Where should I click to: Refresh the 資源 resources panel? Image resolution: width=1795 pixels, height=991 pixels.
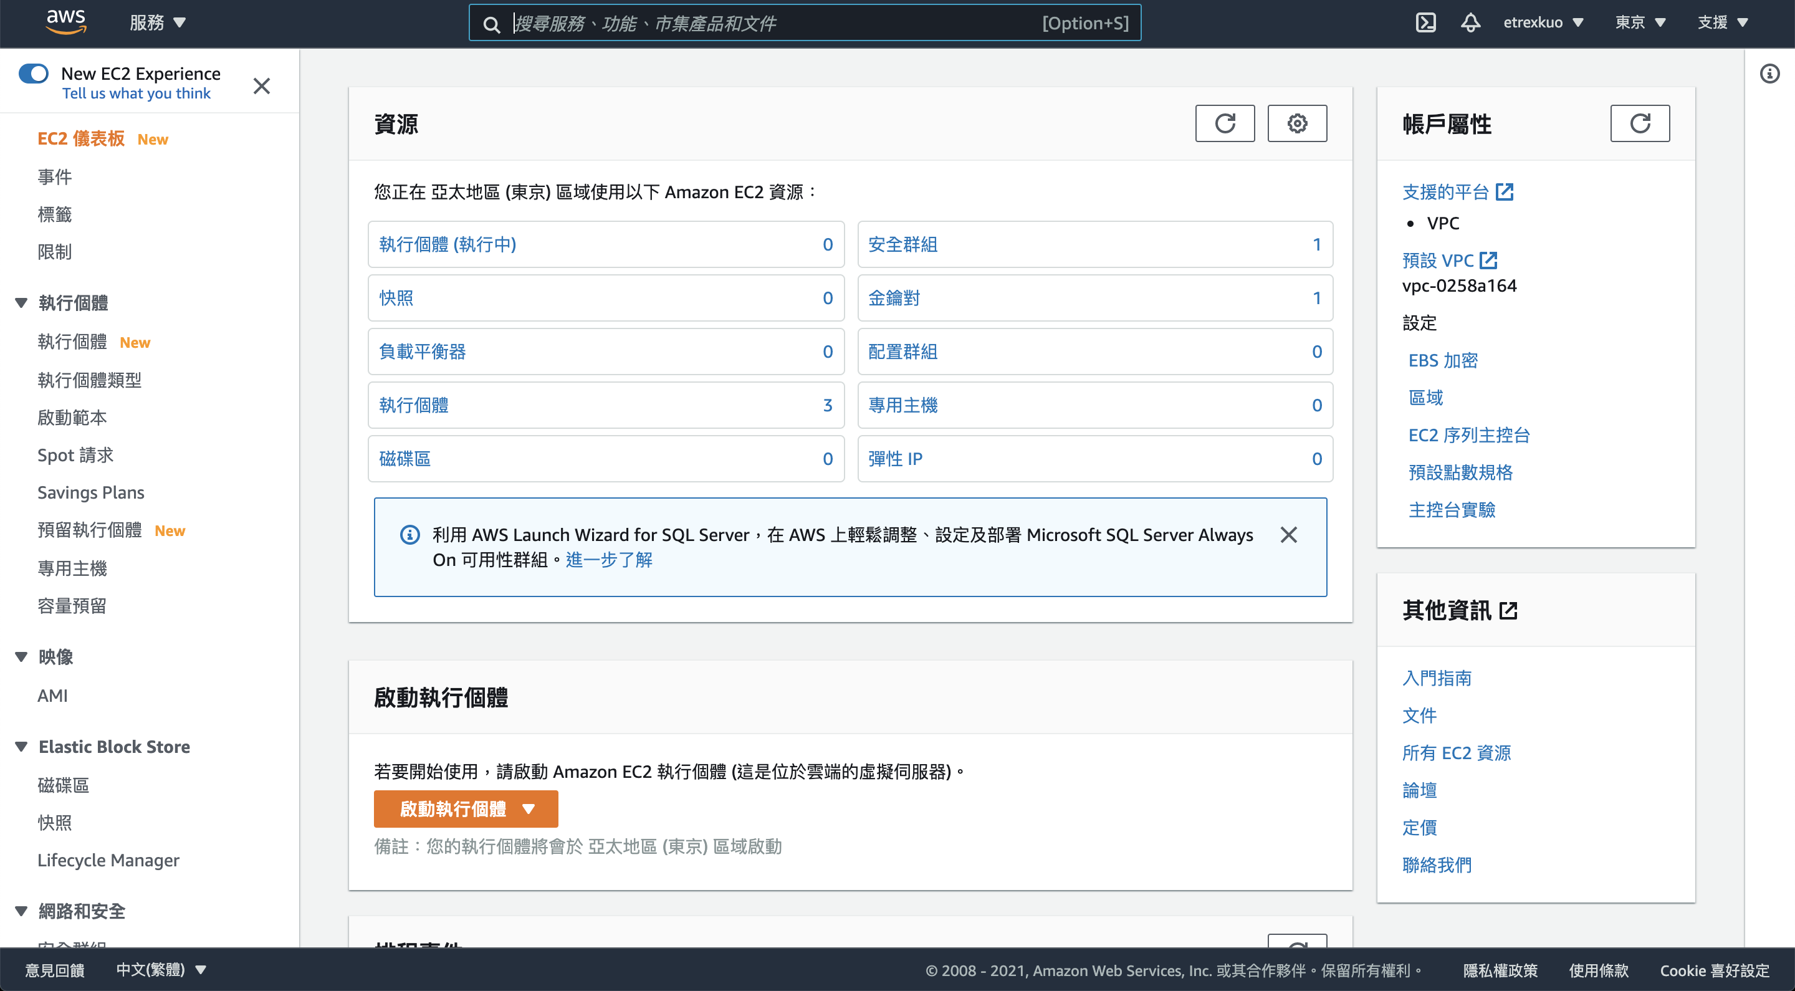pyautogui.click(x=1225, y=123)
